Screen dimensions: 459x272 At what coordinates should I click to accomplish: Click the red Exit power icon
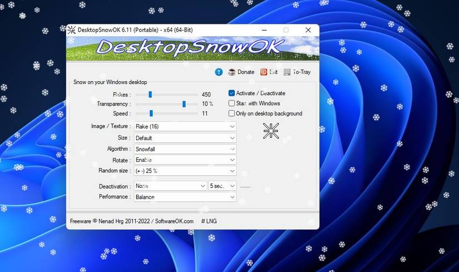(264, 72)
